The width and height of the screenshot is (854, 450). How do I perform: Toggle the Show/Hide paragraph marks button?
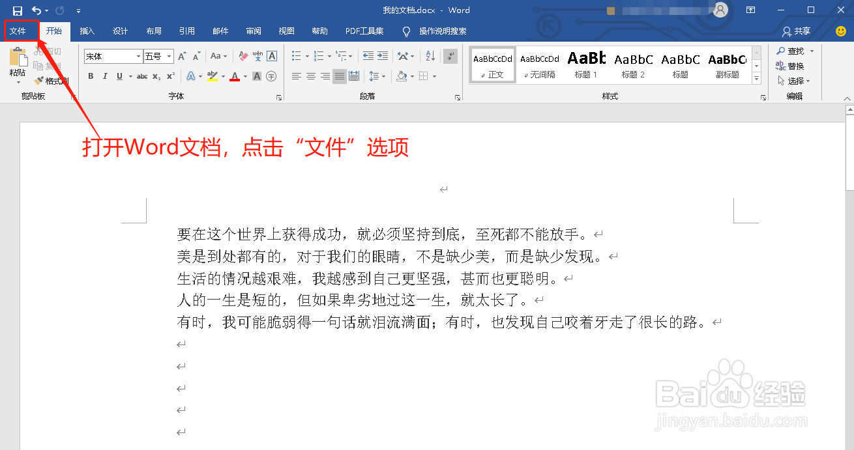(x=450, y=57)
